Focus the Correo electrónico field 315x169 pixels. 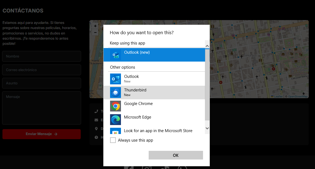tap(42, 70)
